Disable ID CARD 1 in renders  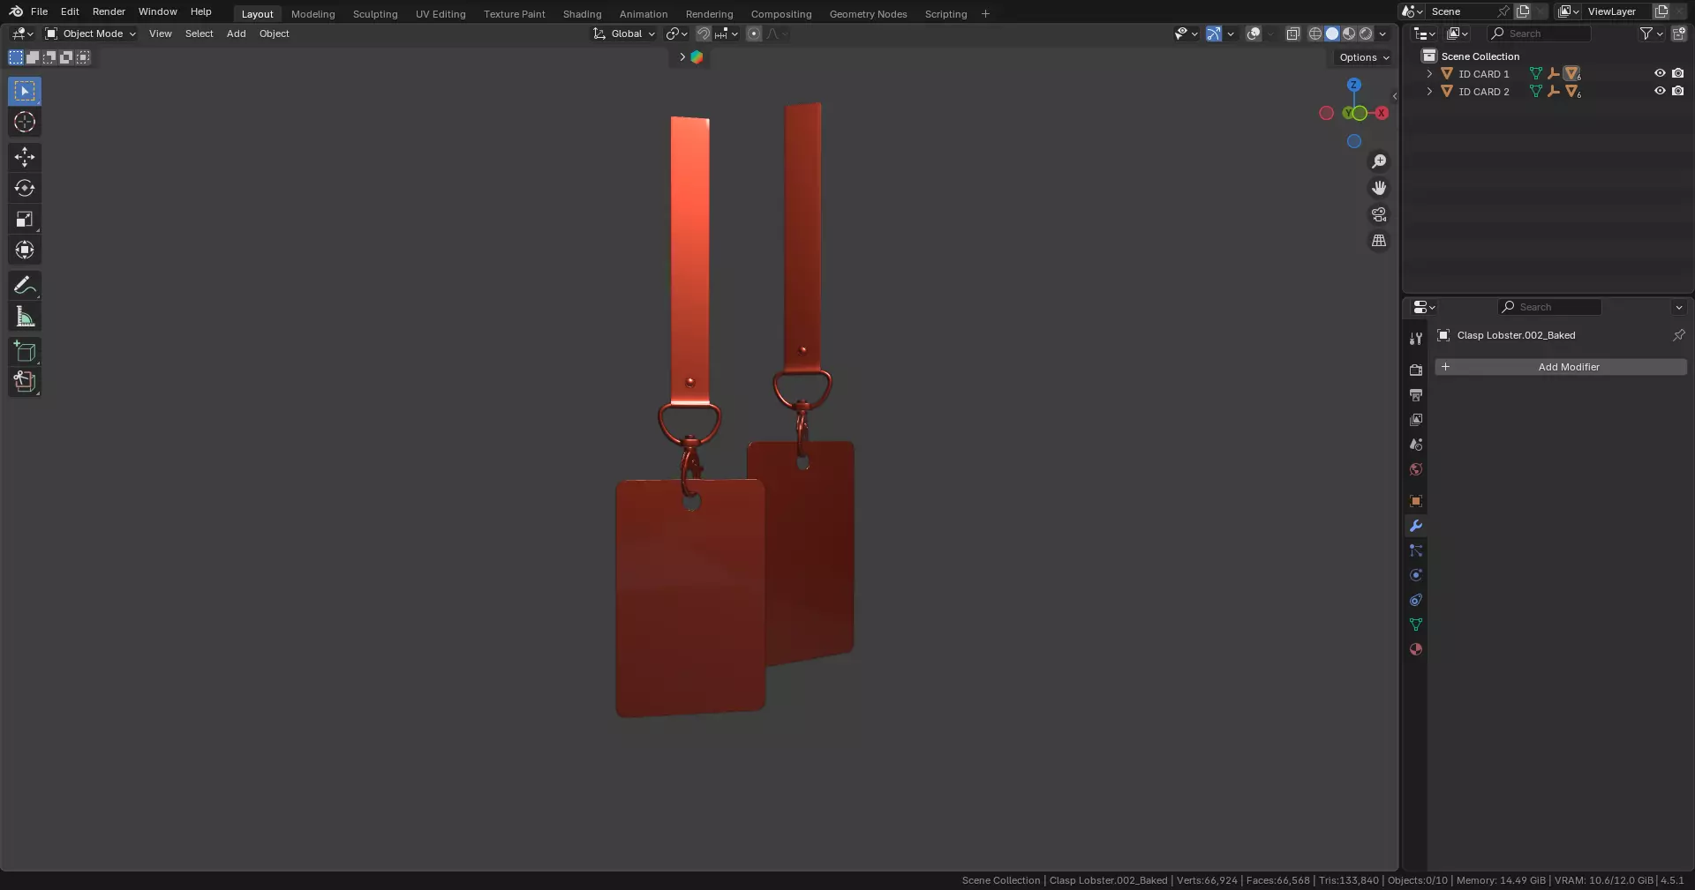tap(1678, 73)
